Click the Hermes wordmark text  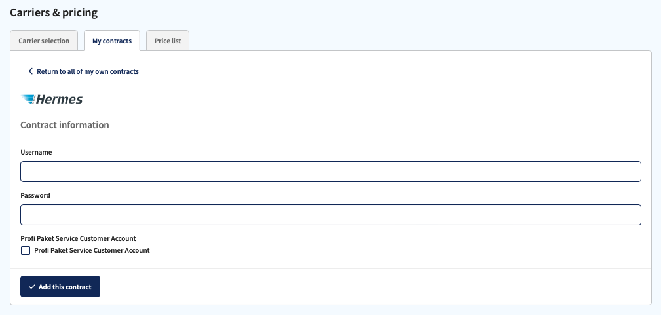(x=60, y=100)
